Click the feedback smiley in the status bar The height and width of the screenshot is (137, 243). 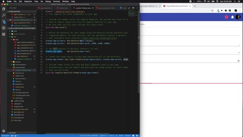(133, 135)
